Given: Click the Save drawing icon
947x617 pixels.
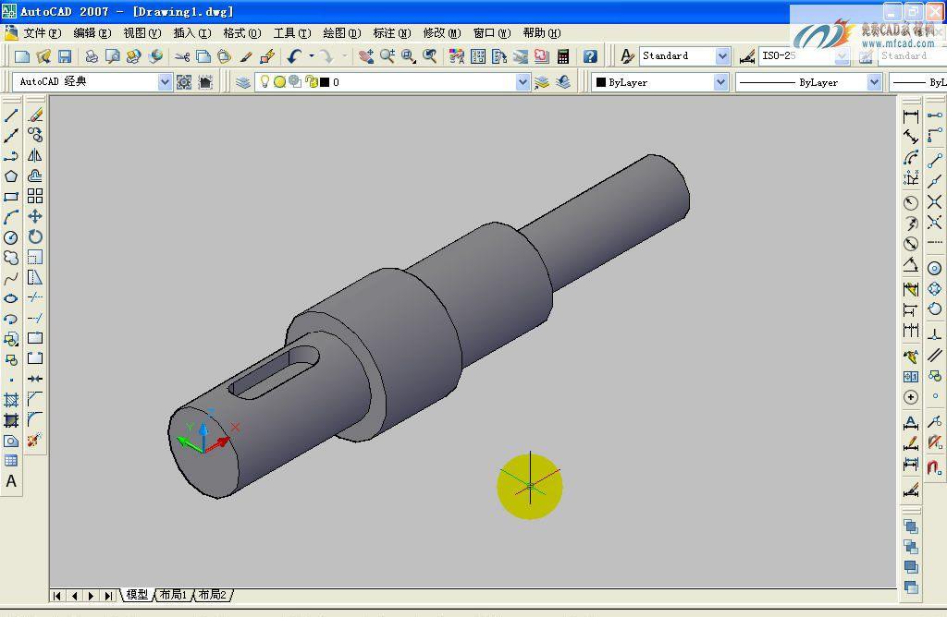Looking at the screenshot, I should [65, 56].
